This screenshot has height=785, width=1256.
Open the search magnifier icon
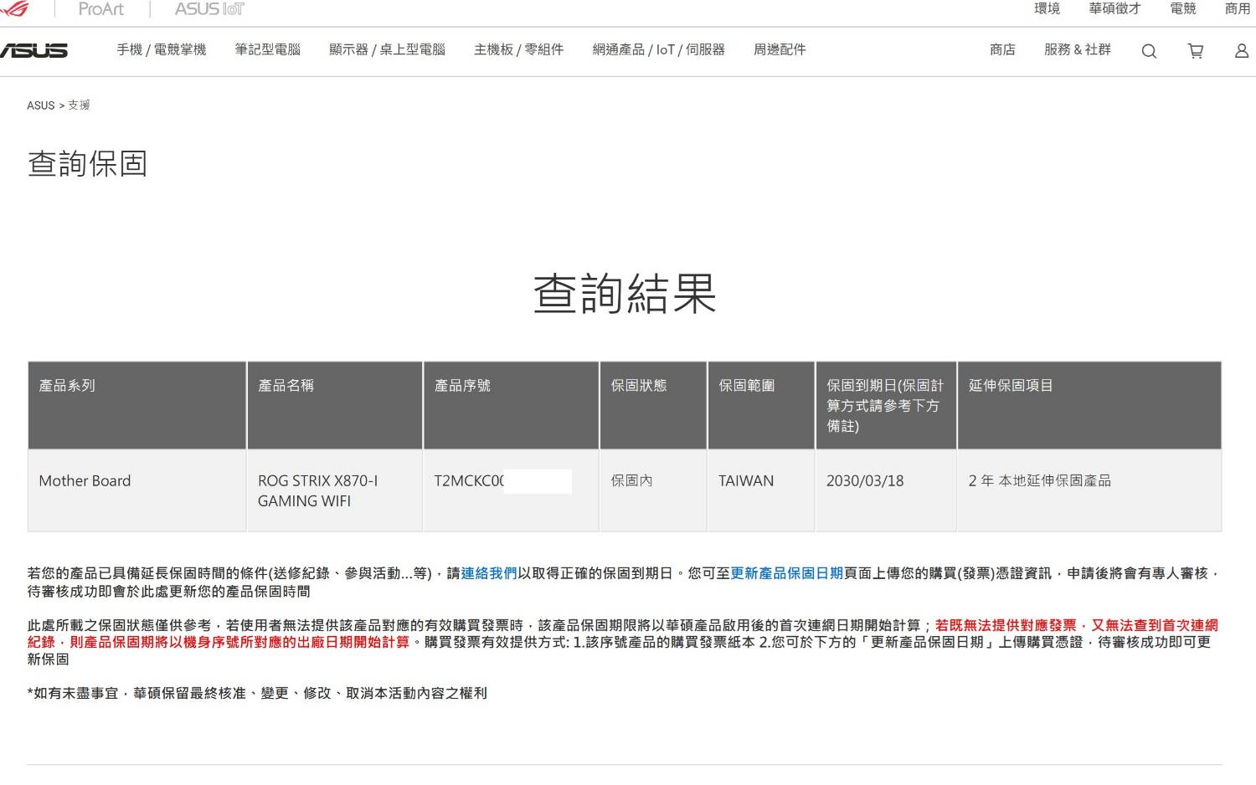(1149, 51)
